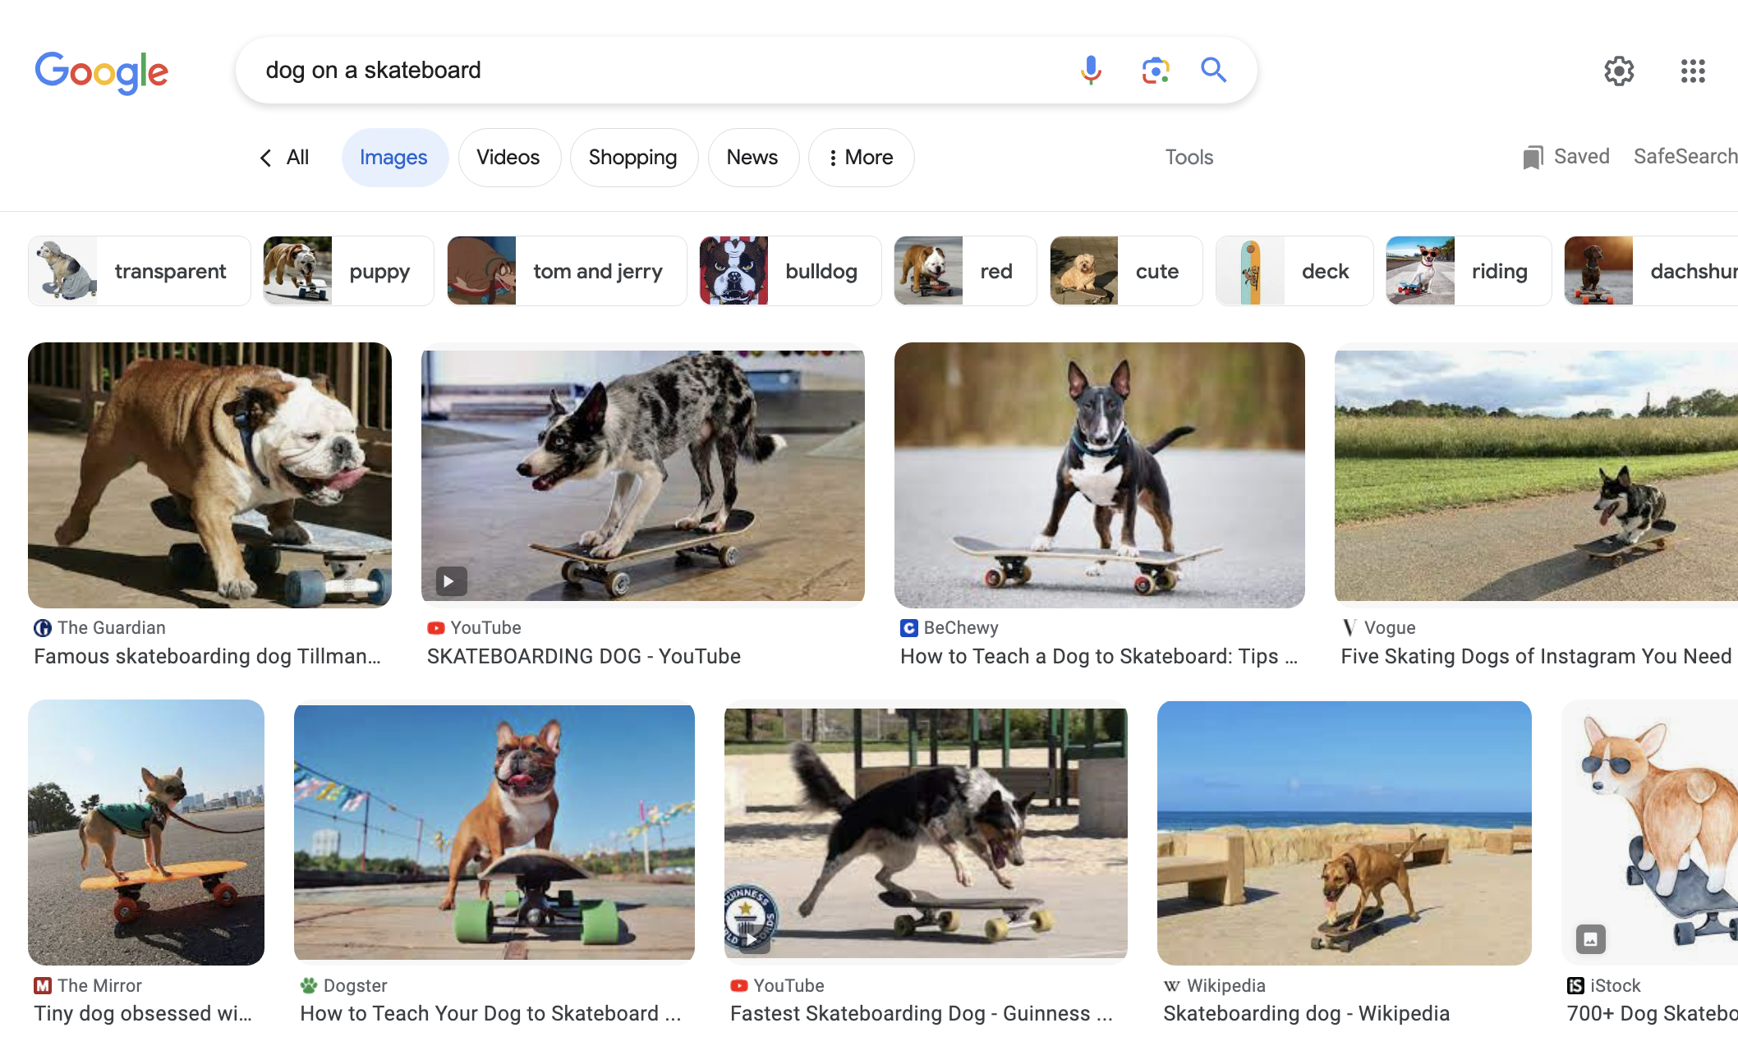This screenshot has width=1738, height=1046.
Task: Open Google Lens image search
Action: click(1154, 71)
